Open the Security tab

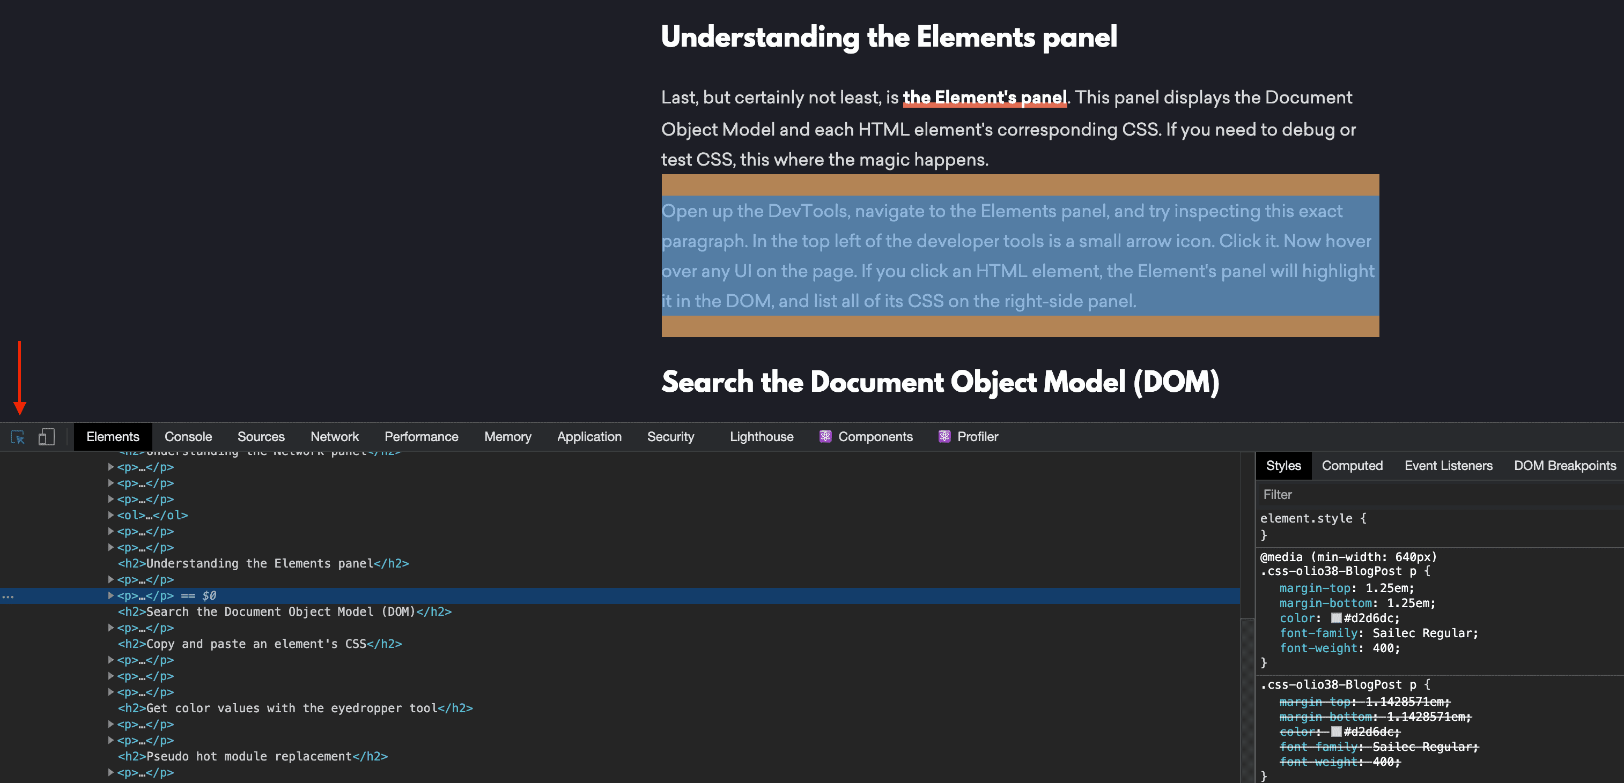click(670, 437)
